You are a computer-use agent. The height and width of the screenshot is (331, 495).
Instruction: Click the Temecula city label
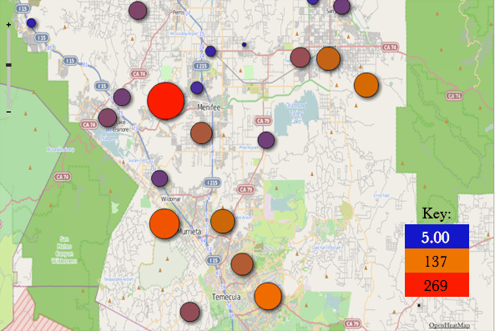(226, 297)
